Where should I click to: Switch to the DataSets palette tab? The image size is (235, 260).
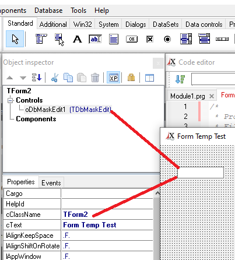coord(166,24)
